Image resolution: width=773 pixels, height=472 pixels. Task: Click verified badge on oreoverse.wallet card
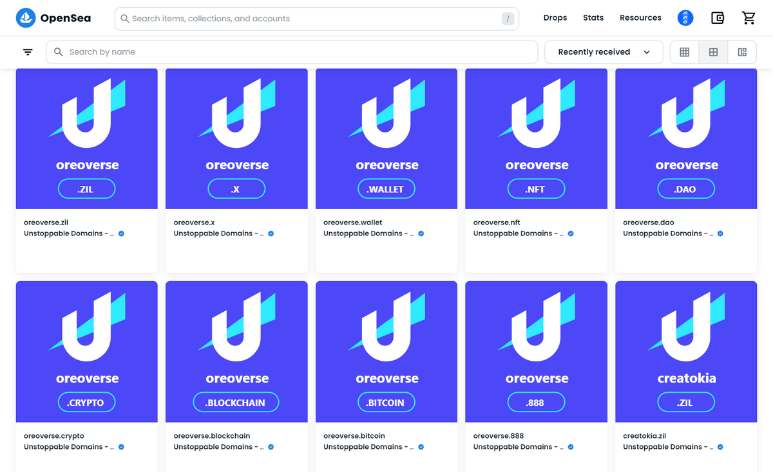421,233
